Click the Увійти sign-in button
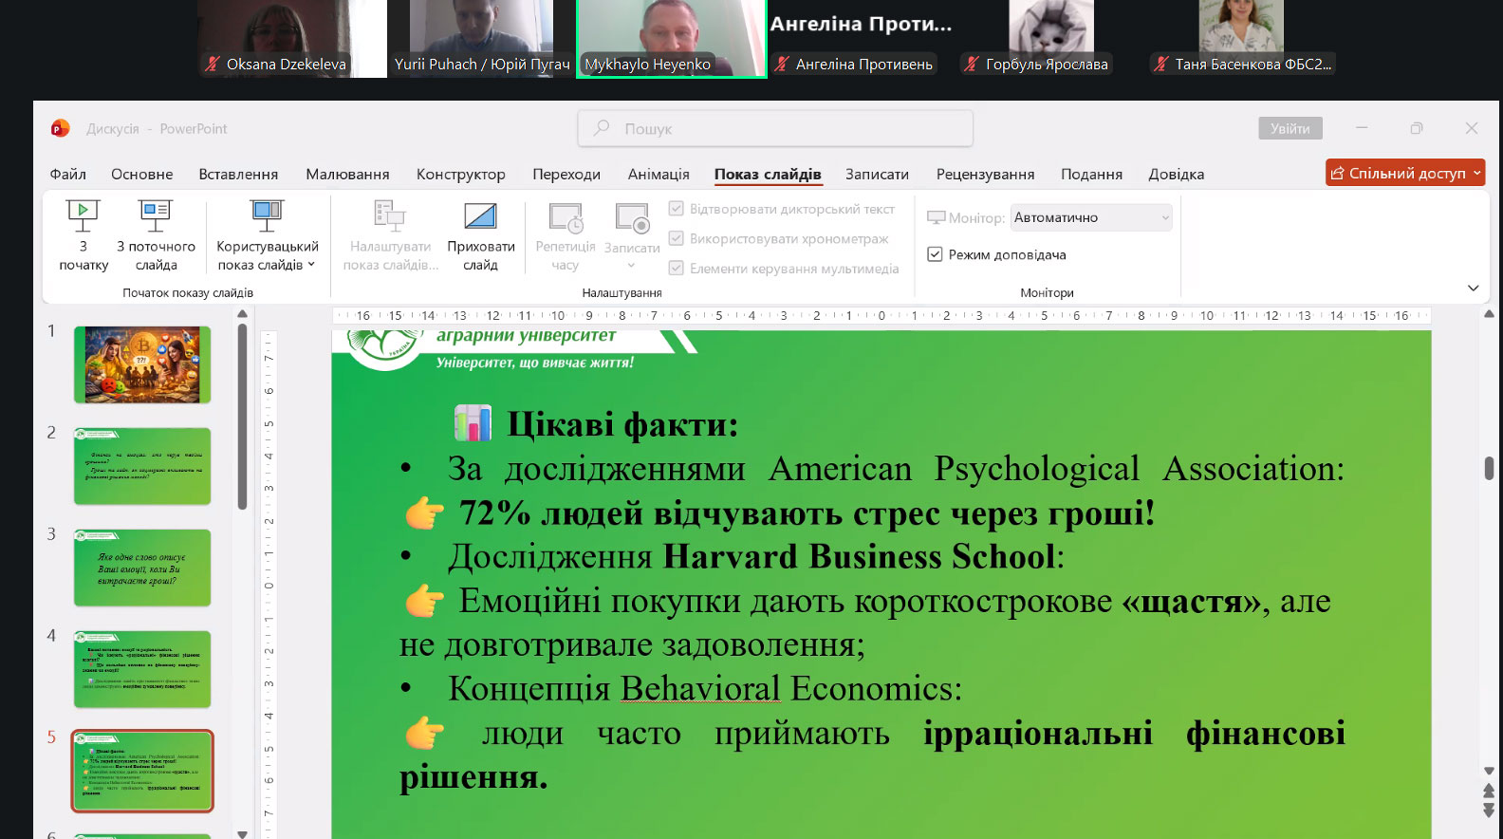The image size is (1503, 839). click(x=1290, y=128)
